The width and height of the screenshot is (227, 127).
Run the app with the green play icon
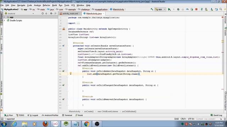click(169, 10)
